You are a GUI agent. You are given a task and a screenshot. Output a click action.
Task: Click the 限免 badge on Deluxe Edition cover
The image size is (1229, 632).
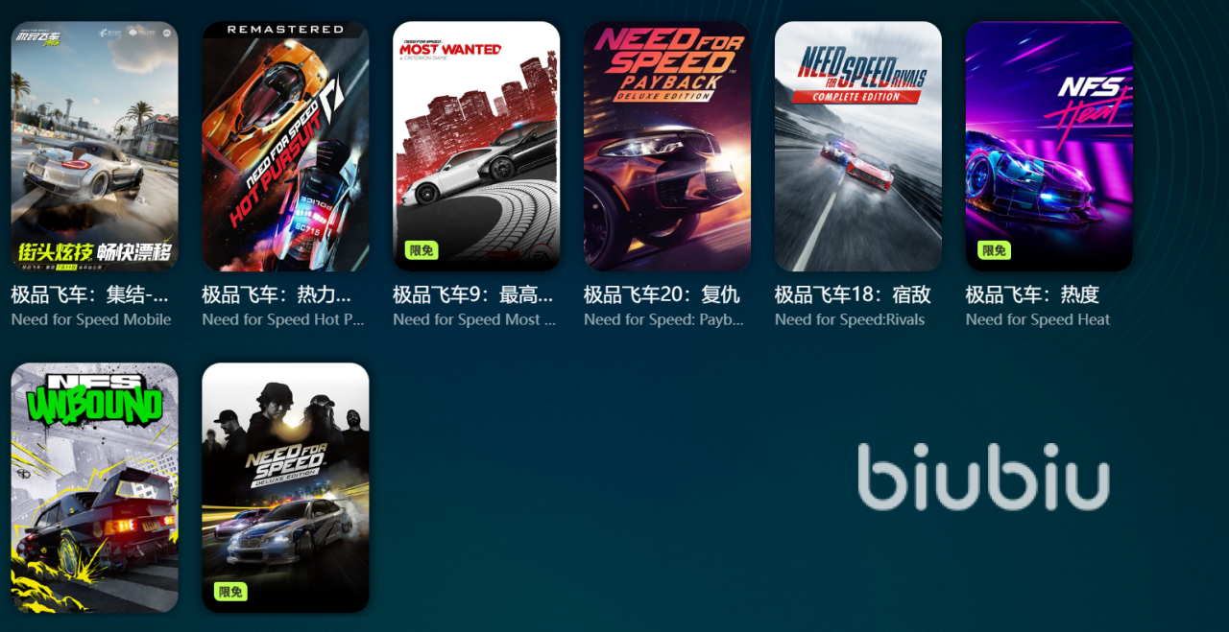point(230,592)
